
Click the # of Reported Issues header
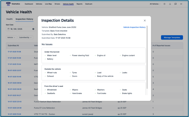[161, 45]
